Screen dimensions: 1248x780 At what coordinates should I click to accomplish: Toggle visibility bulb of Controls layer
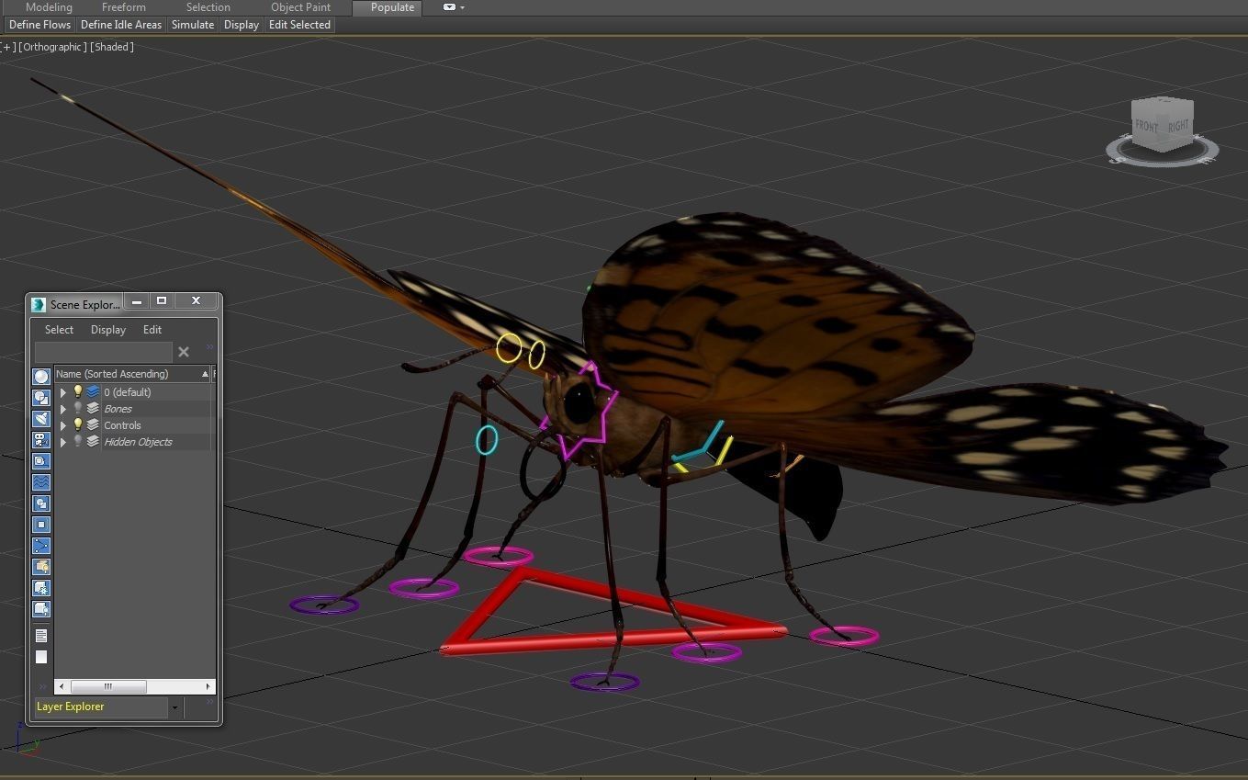pos(78,425)
